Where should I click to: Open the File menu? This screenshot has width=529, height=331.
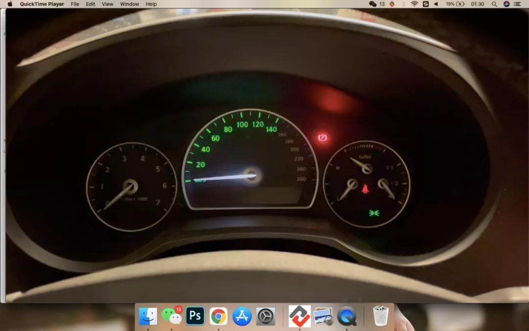pos(75,4)
